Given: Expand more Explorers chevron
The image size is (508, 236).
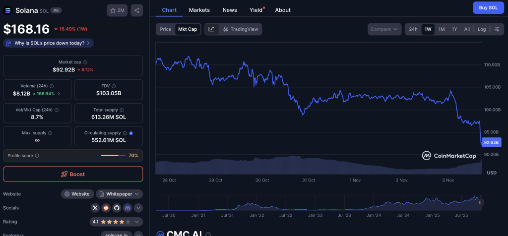Looking at the screenshot, I should [x=138, y=235].
